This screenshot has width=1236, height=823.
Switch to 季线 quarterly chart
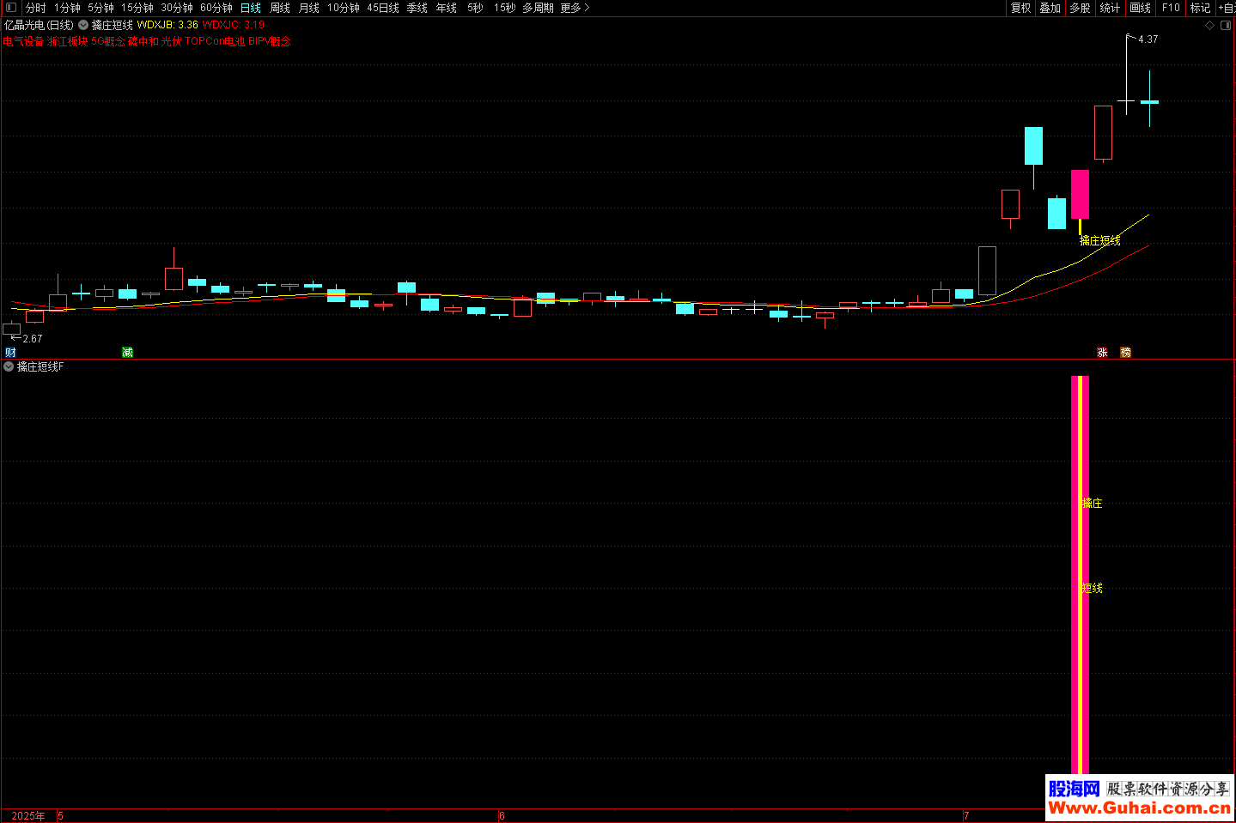click(x=417, y=8)
